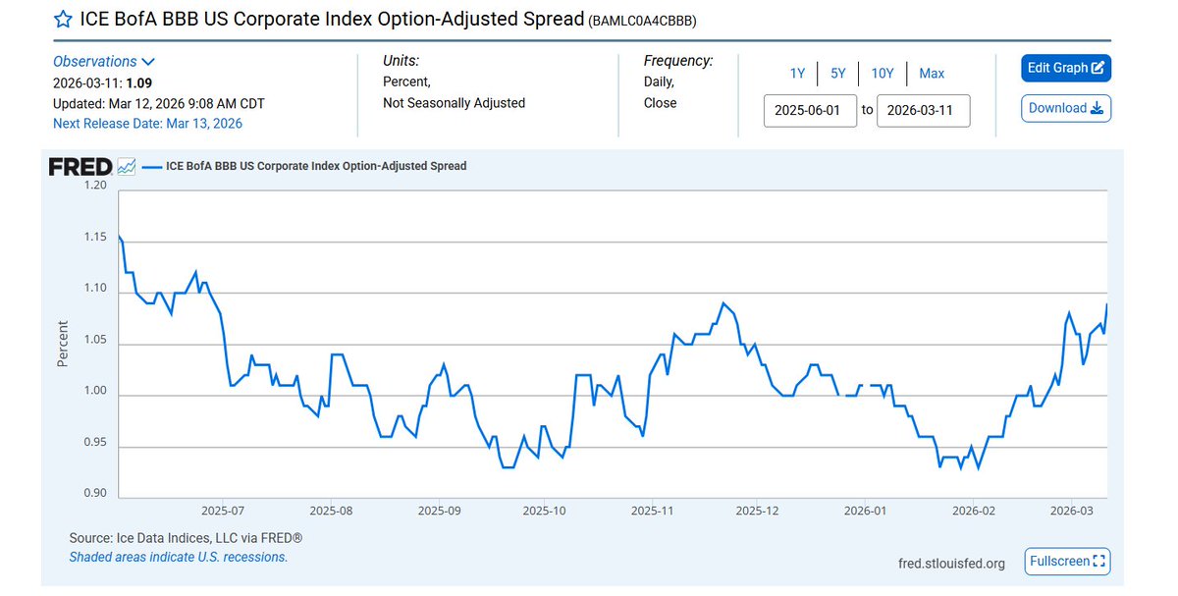The width and height of the screenshot is (1178, 596).
Task: Click fred.stlouisfed.org text
Action: coord(952,564)
